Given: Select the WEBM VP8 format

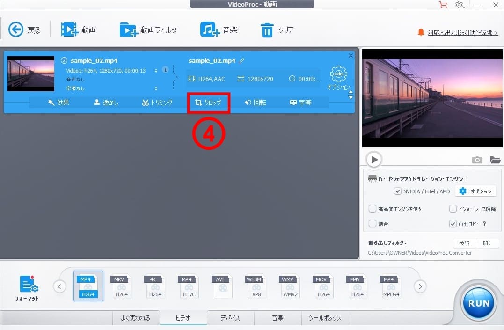Looking at the screenshot, I should pyautogui.click(x=256, y=286).
